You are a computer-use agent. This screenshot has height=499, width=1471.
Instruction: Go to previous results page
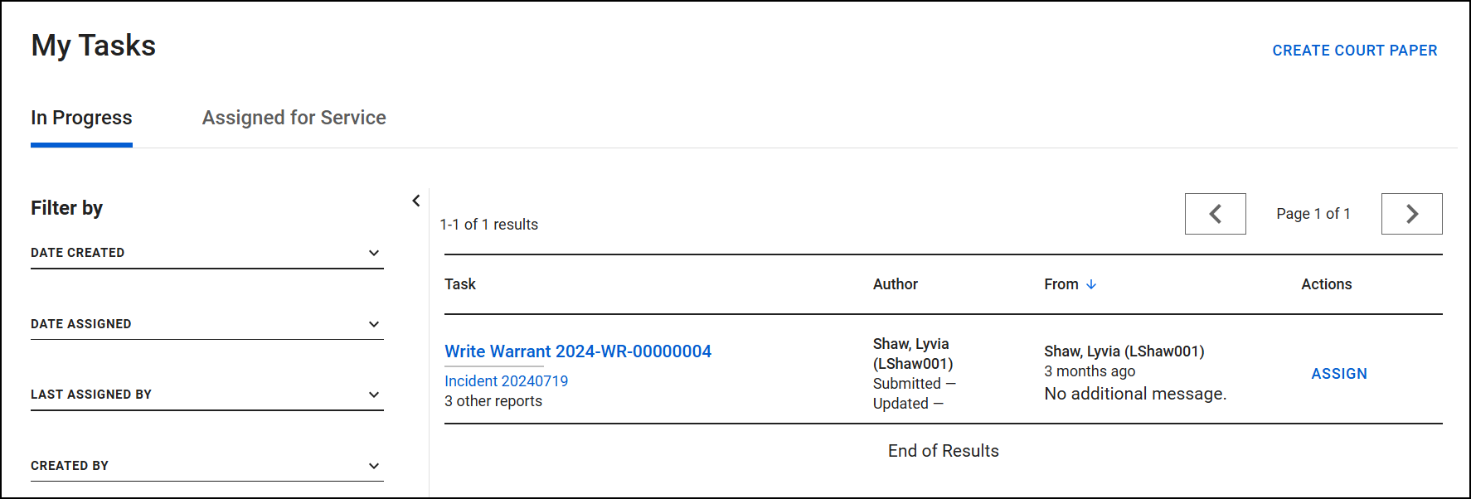[1215, 214]
